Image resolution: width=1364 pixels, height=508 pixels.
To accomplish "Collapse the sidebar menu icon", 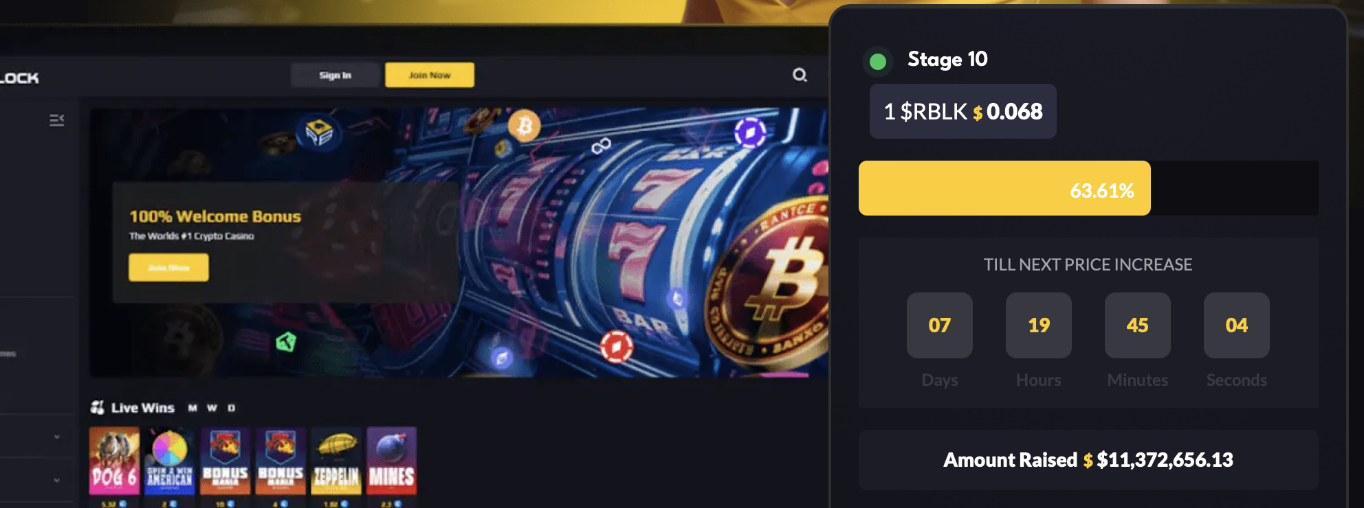I will [57, 120].
